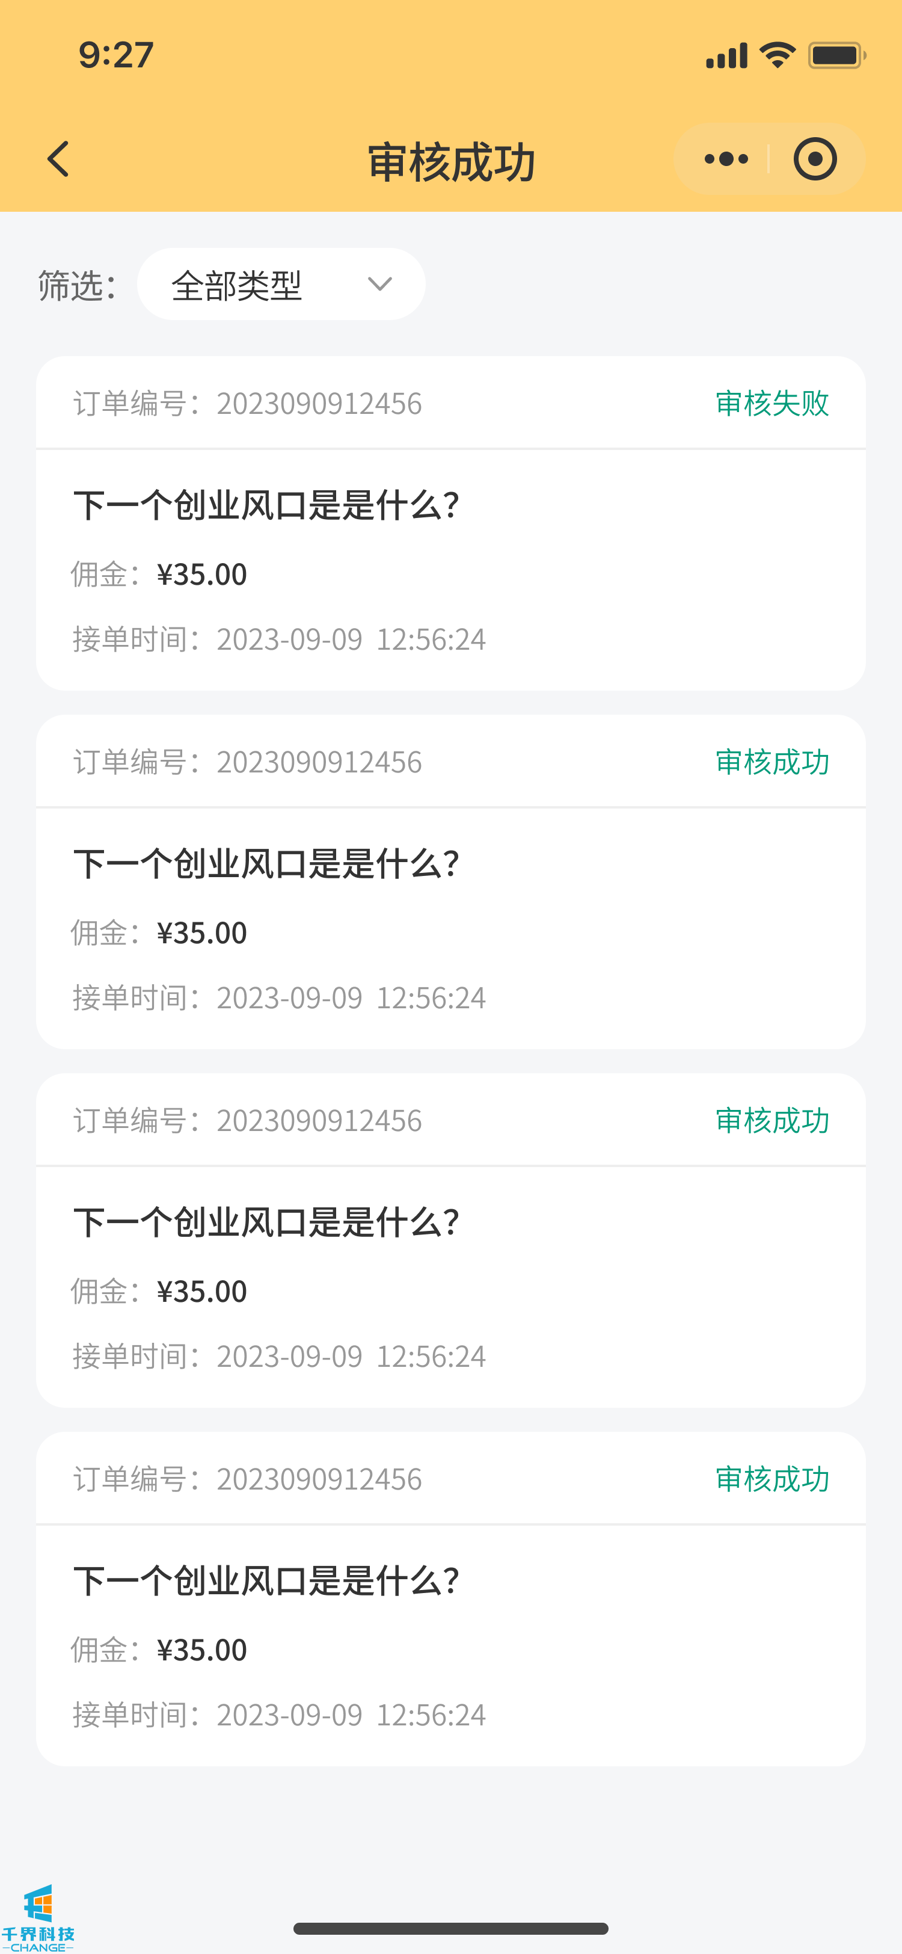The image size is (902, 1954).
Task: Tap the cellular signal bars icon
Action: click(726, 55)
